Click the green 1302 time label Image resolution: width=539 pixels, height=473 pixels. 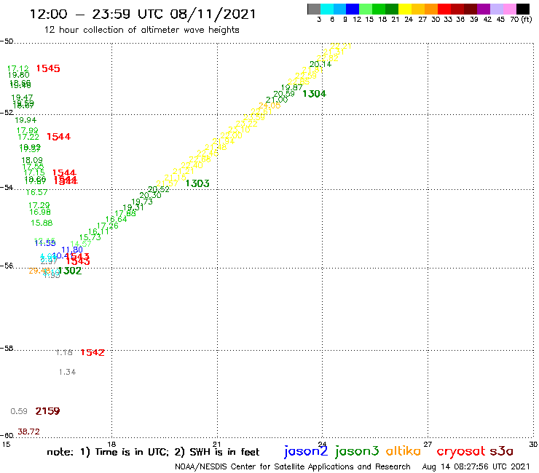[x=70, y=271]
